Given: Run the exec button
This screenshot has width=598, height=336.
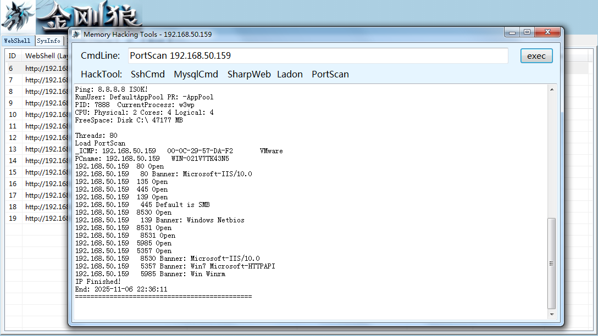Looking at the screenshot, I should point(536,56).
